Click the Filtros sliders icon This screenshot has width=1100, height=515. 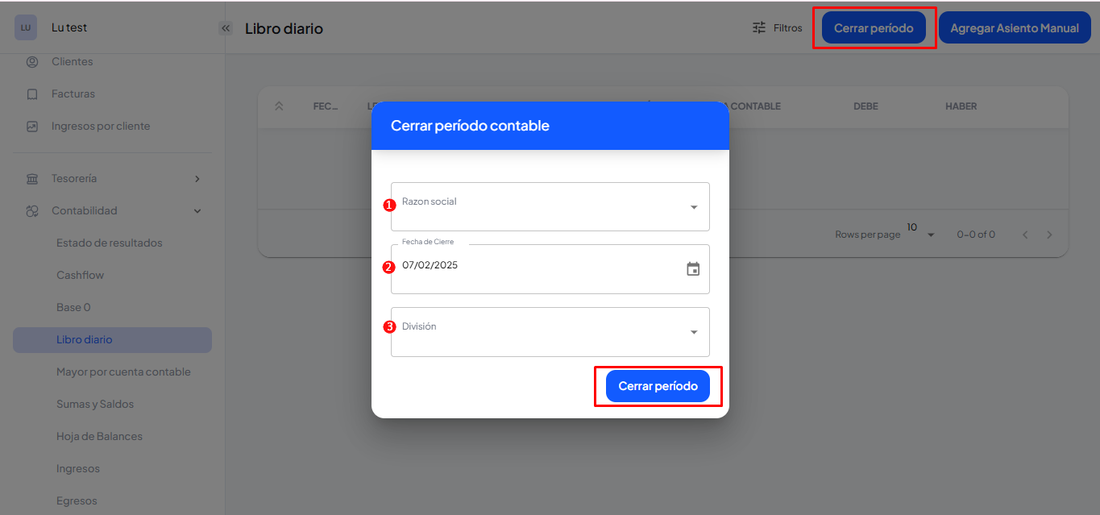(759, 28)
